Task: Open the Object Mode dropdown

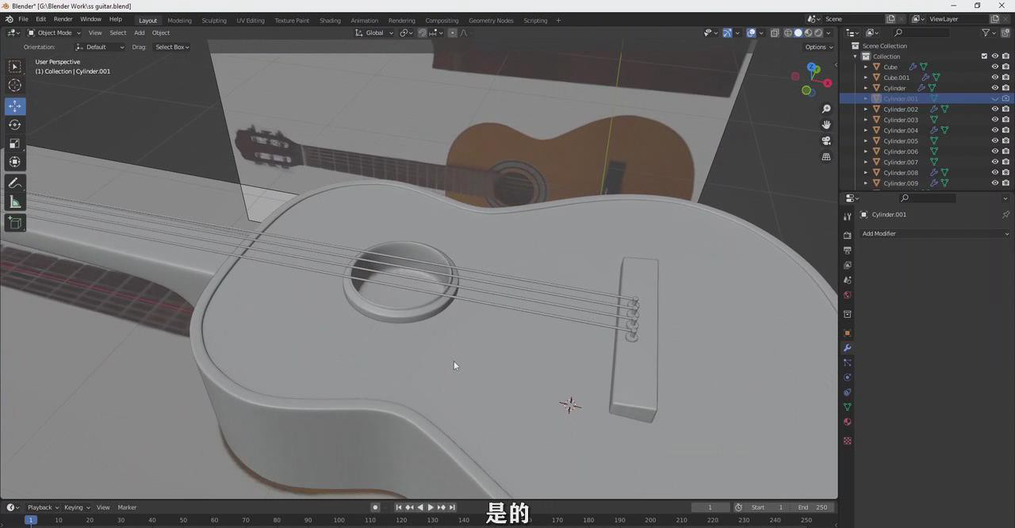Action: click(x=54, y=33)
